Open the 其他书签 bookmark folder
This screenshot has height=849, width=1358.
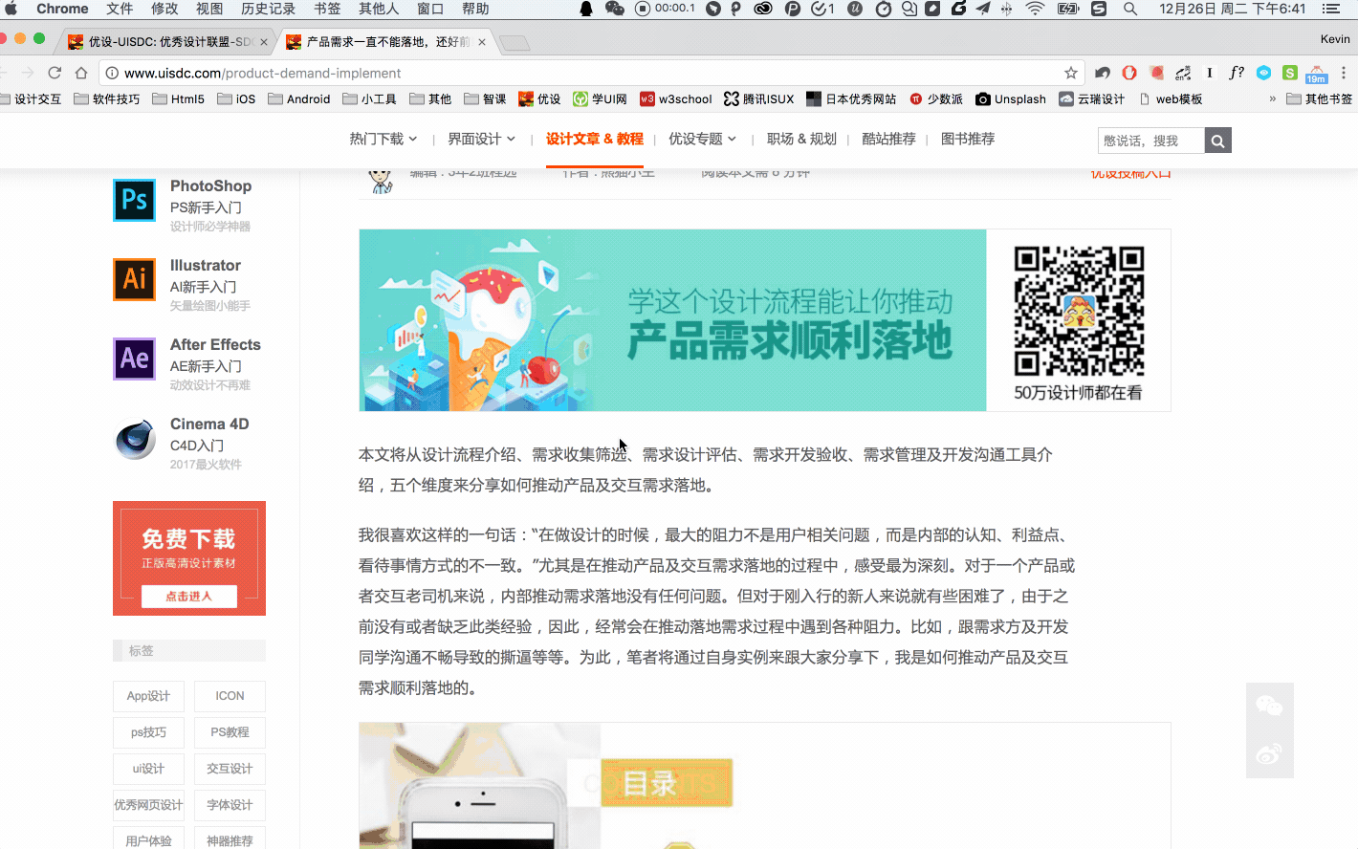[x=1320, y=99]
